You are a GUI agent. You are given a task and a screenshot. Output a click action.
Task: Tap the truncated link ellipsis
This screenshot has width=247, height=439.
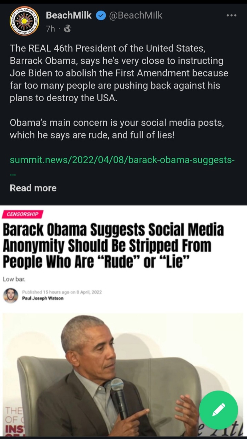coord(13,174)
